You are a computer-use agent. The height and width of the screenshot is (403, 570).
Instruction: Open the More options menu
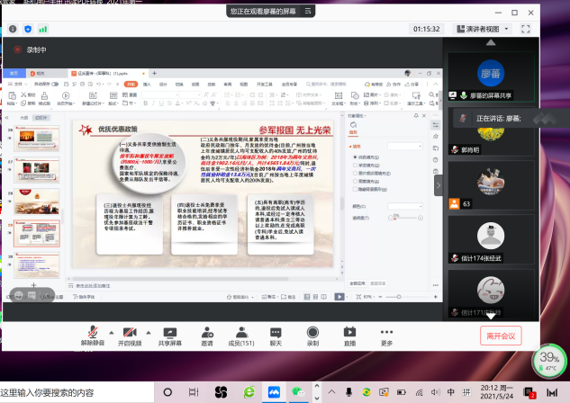(386, 331)
